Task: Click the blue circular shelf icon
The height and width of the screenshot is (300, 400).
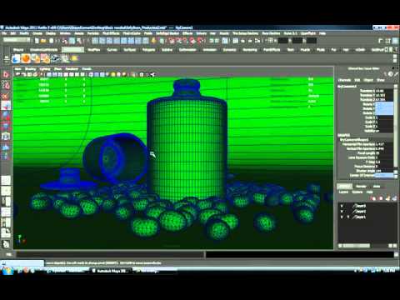Action: click(x=16, y=58)
